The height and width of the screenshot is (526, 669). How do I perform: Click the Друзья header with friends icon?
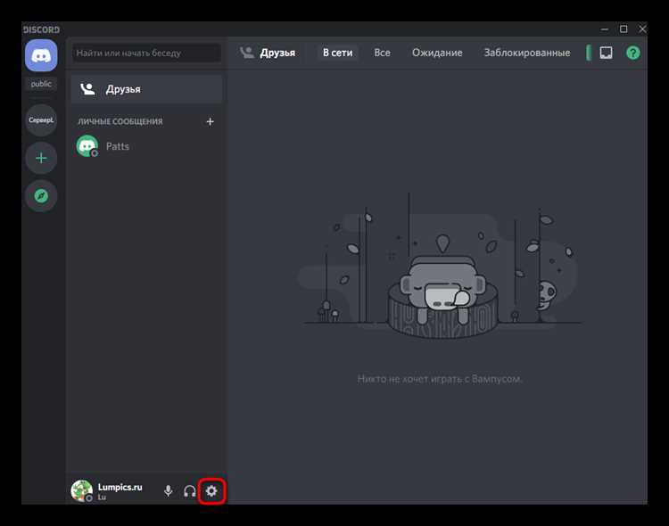(x=268, y=53)
